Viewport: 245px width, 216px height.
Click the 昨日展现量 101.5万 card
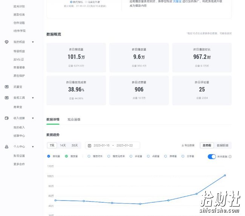(x=76, y=57)
